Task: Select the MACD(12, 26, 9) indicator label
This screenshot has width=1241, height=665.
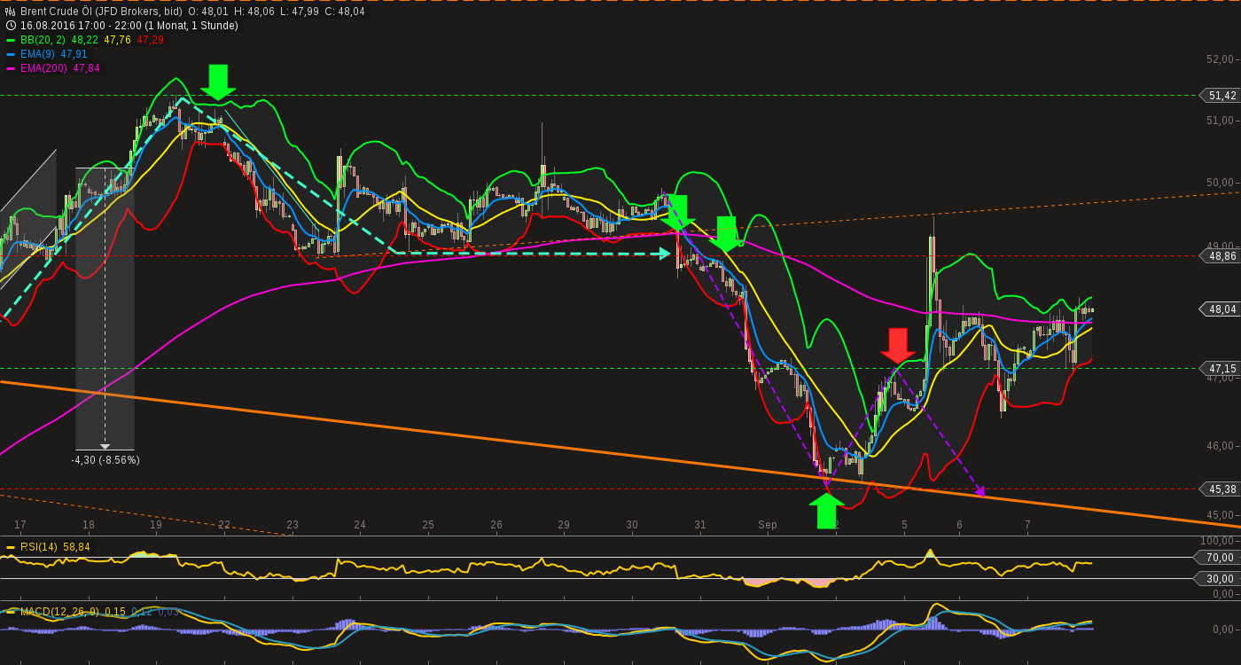Action: pos(59,612)
